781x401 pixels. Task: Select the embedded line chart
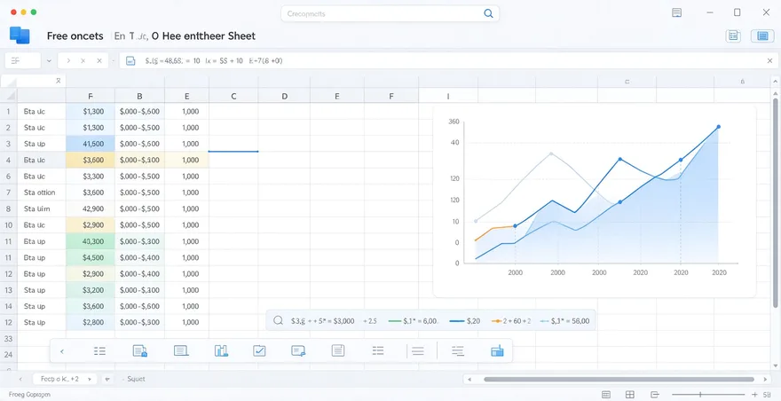coord(595,201)
